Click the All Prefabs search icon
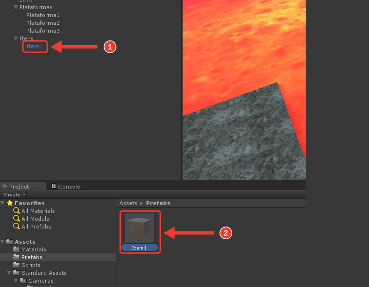369x287 pixels. click(17, 226)
